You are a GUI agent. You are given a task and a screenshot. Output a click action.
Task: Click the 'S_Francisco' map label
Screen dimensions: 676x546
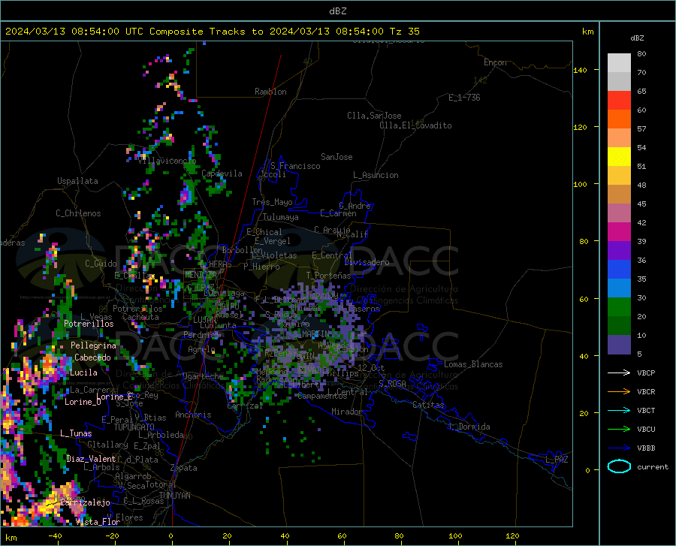295,166
